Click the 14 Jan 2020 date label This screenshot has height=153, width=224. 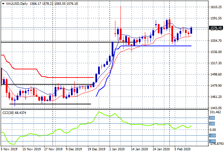[139, 149]
